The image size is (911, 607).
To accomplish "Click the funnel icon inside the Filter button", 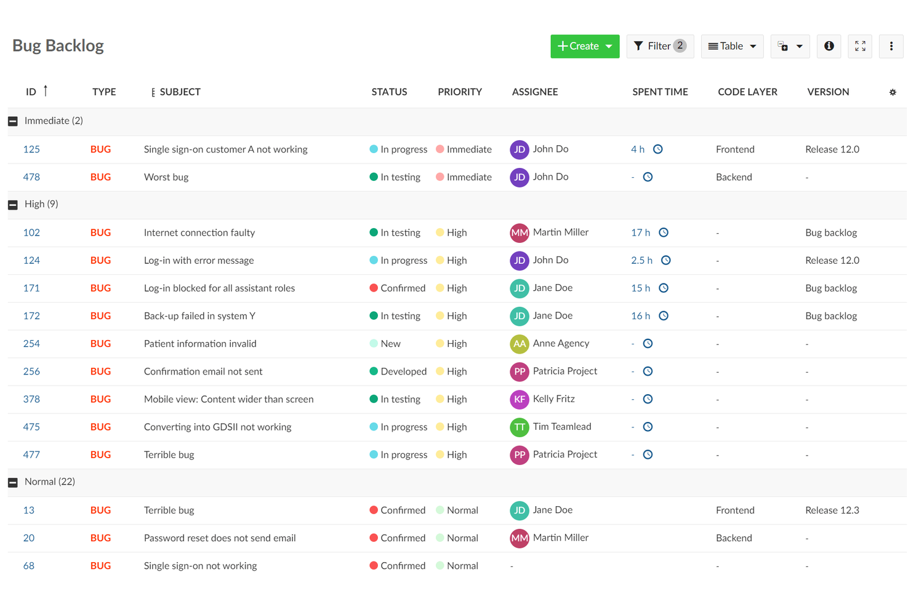I will point(638,46).
